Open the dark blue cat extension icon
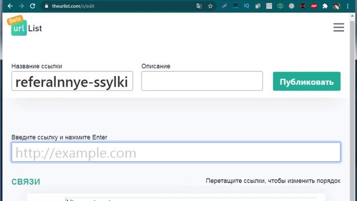This screenshot has width=357, height=201. point(235,6)
